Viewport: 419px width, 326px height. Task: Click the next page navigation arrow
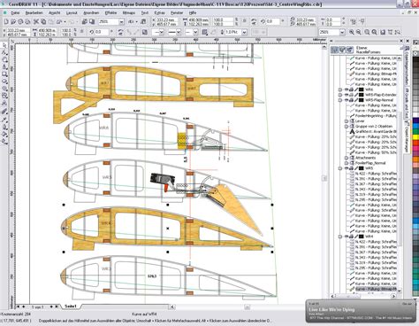click(51, 307)
